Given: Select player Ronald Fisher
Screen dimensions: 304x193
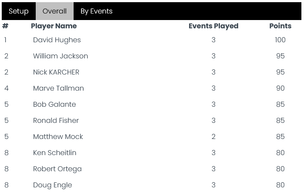Looking at the screenshot, I should click(56, 120).
